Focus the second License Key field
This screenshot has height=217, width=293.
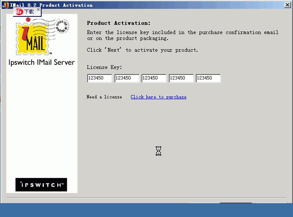coord(127,78)
